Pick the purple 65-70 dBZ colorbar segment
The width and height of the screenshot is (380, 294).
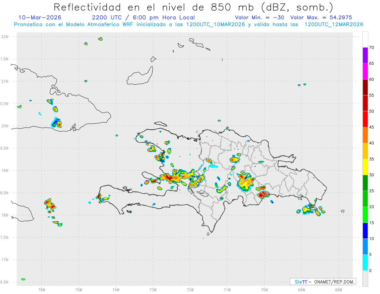365,56
